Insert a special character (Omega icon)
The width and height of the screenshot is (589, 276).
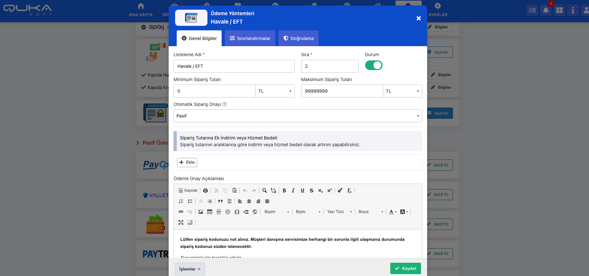click(x=237, y=212)
